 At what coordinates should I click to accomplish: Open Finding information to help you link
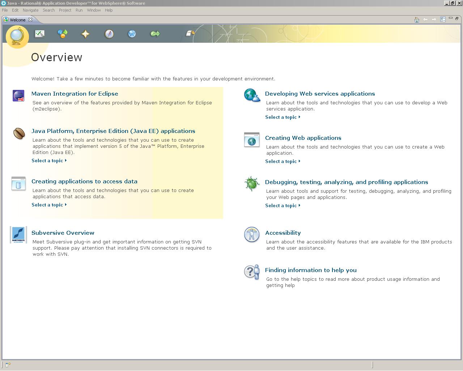[311, 270]
